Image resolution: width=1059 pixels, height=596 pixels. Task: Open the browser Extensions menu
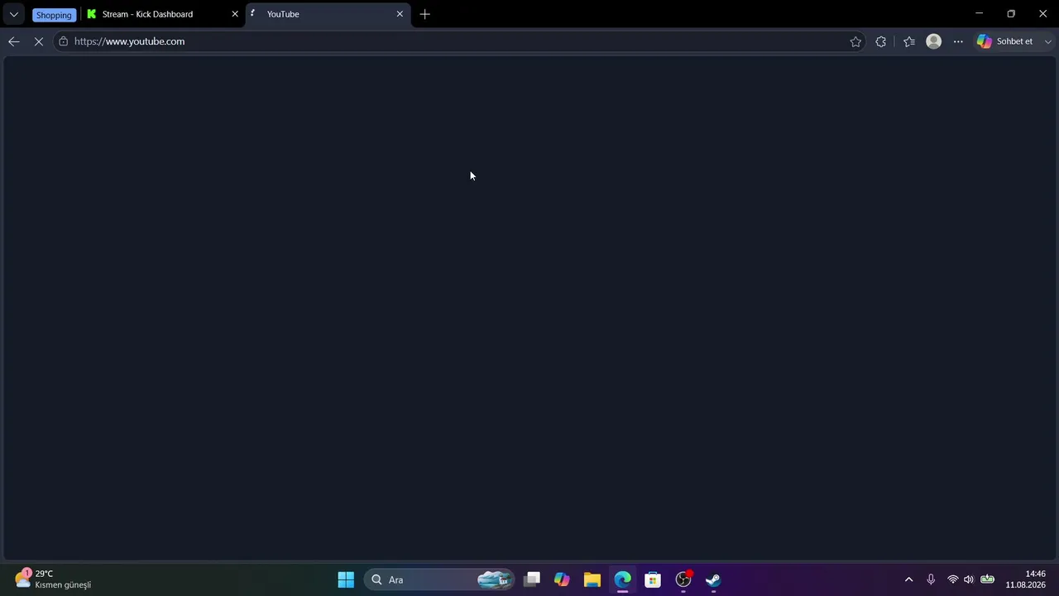point(880,41)
